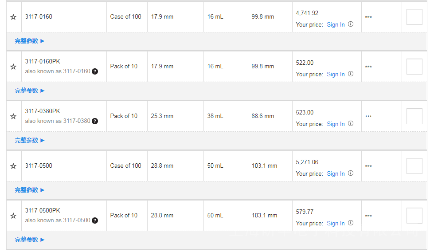This screenshot has height=252, width=430.
Task: Click Sign In next to the 523.00 price
Action: (336, 124)
